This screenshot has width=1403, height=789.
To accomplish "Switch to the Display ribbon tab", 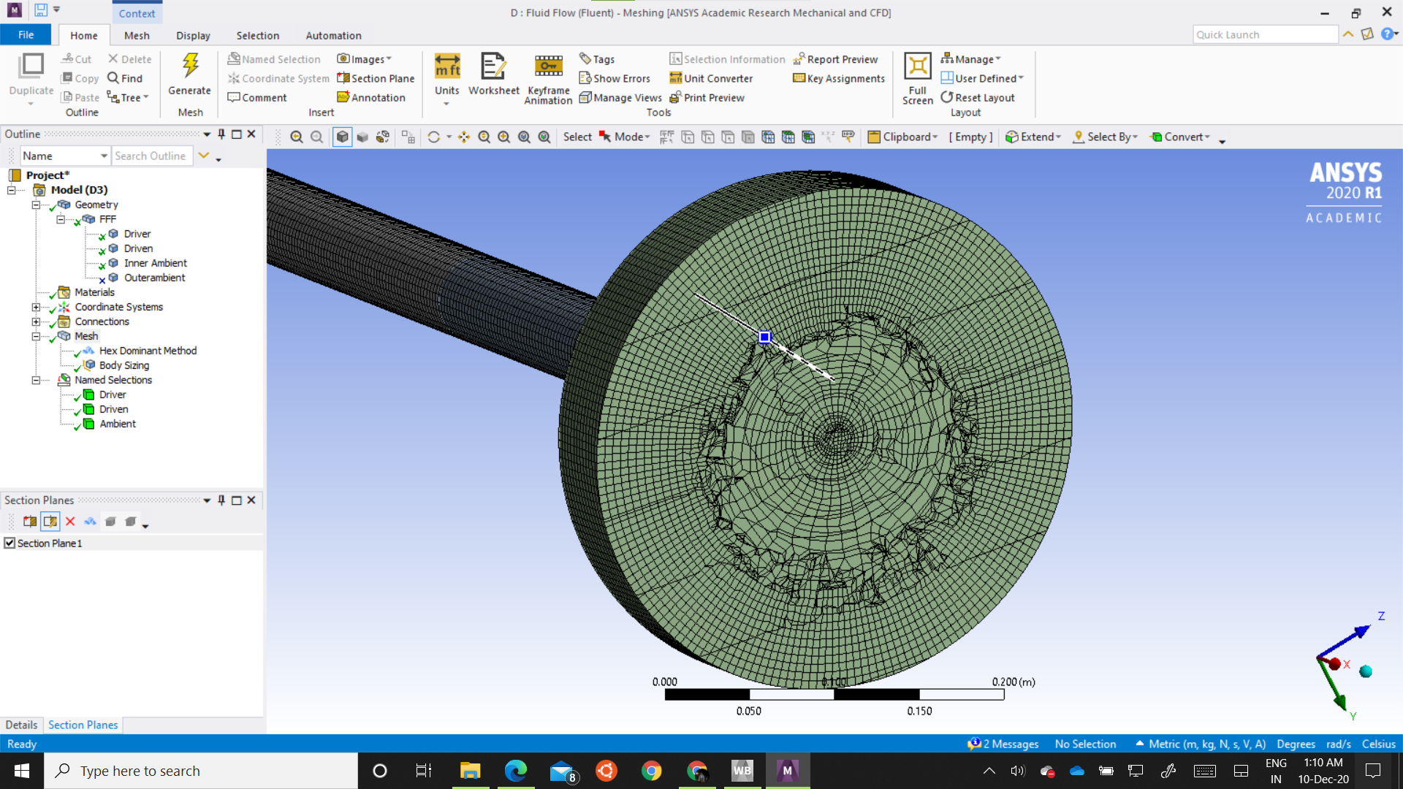I will (193, 35).
